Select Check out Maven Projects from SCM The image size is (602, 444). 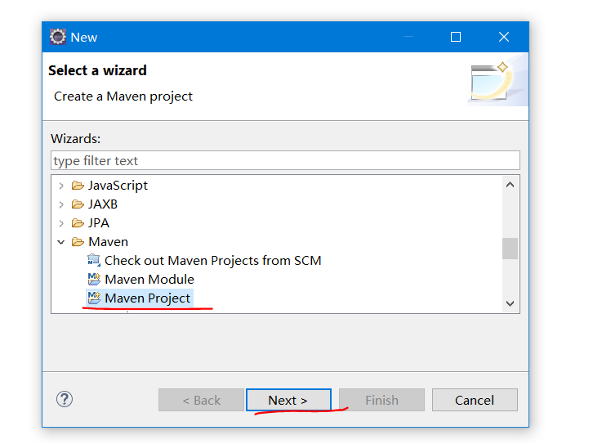(212, 261)
